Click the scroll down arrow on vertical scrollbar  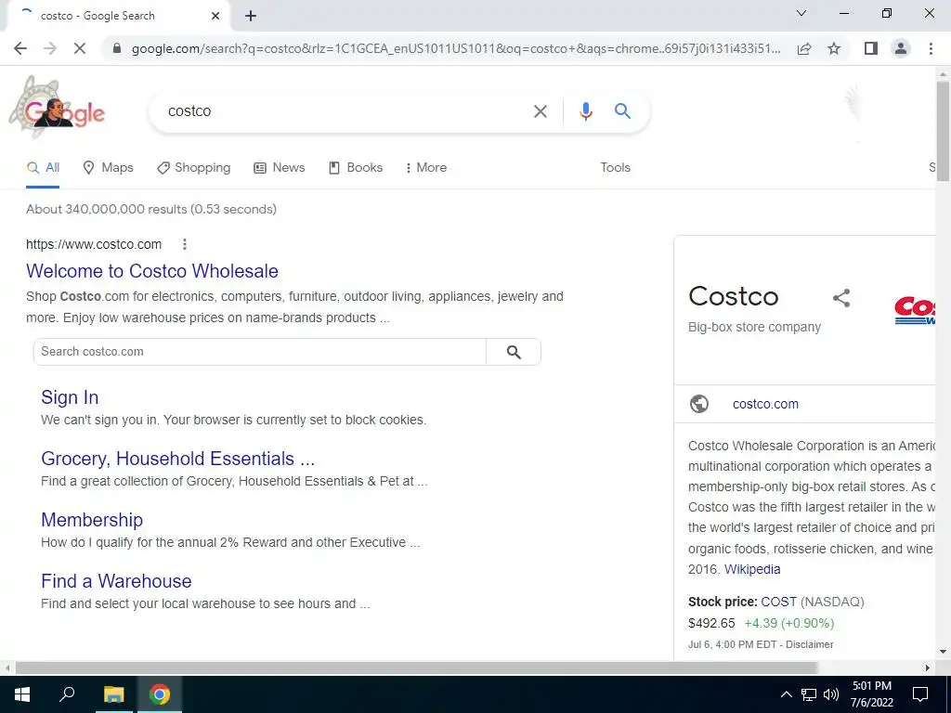943,652
